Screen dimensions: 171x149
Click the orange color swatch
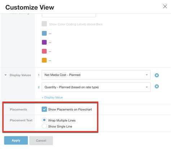pyautogui.click(x=44, y=60)
